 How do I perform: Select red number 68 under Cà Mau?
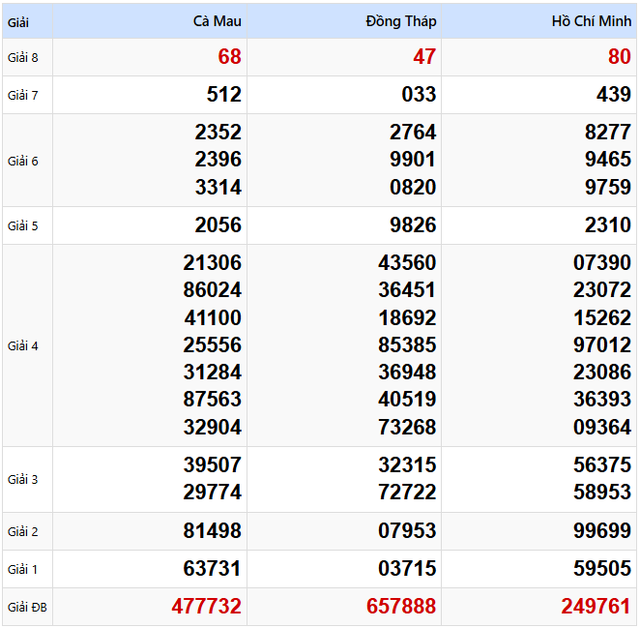click(229, 57)
